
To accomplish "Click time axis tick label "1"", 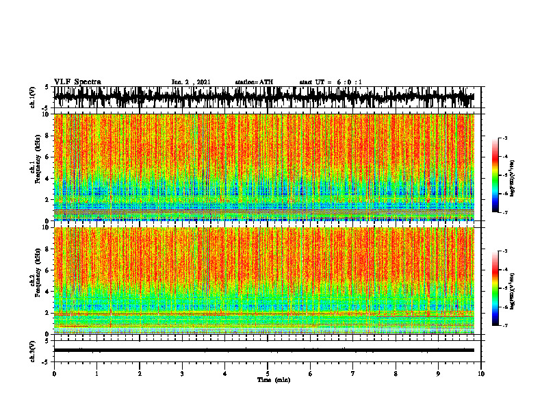I will tap(96, 374).
